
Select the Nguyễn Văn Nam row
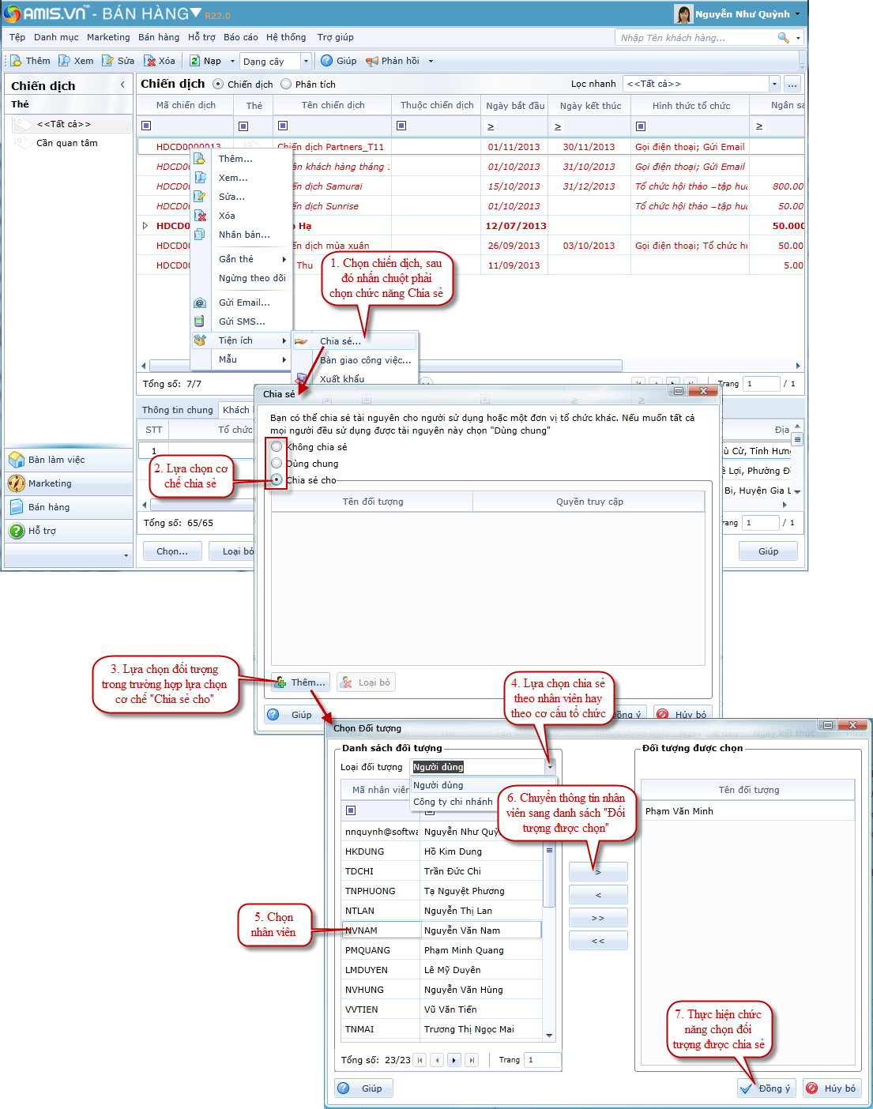click(461, 930)
